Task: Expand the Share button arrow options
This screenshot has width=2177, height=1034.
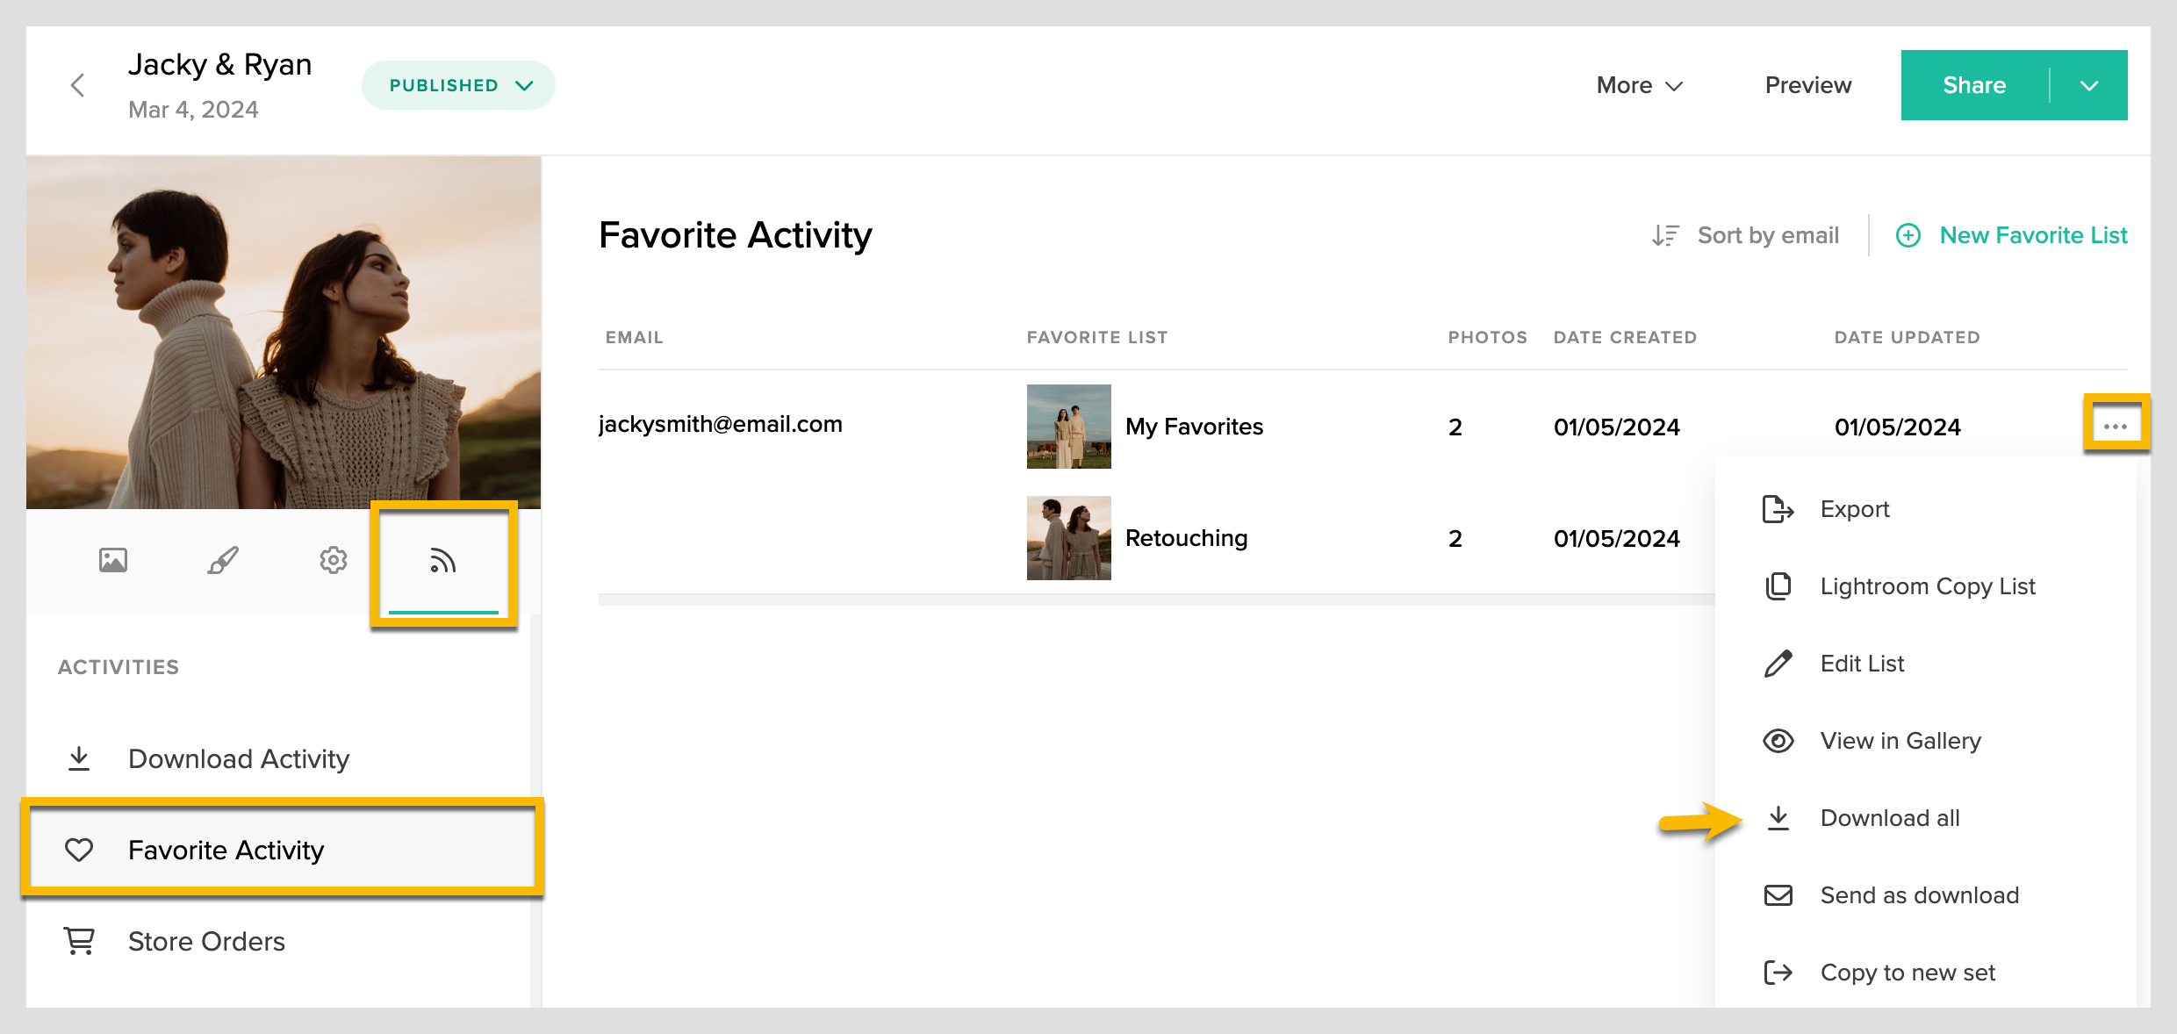Action: (x=2089, y=85)
